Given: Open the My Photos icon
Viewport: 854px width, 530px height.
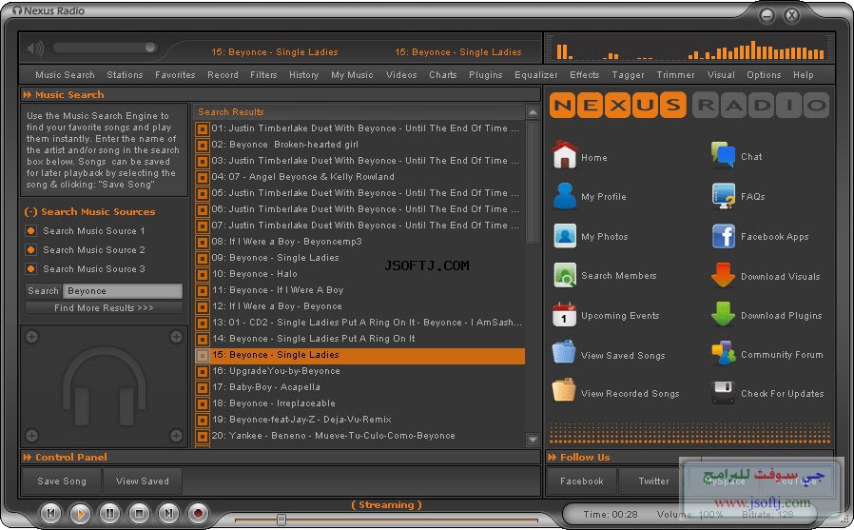Looking at the screenshot, I should (x=565, y=236).
